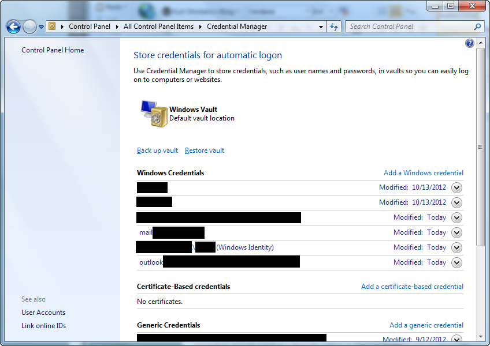The width and height of the screenshot is (490, 346).
Task: Expand the Windows Identity credential entry
Action: tap(456, 247)
